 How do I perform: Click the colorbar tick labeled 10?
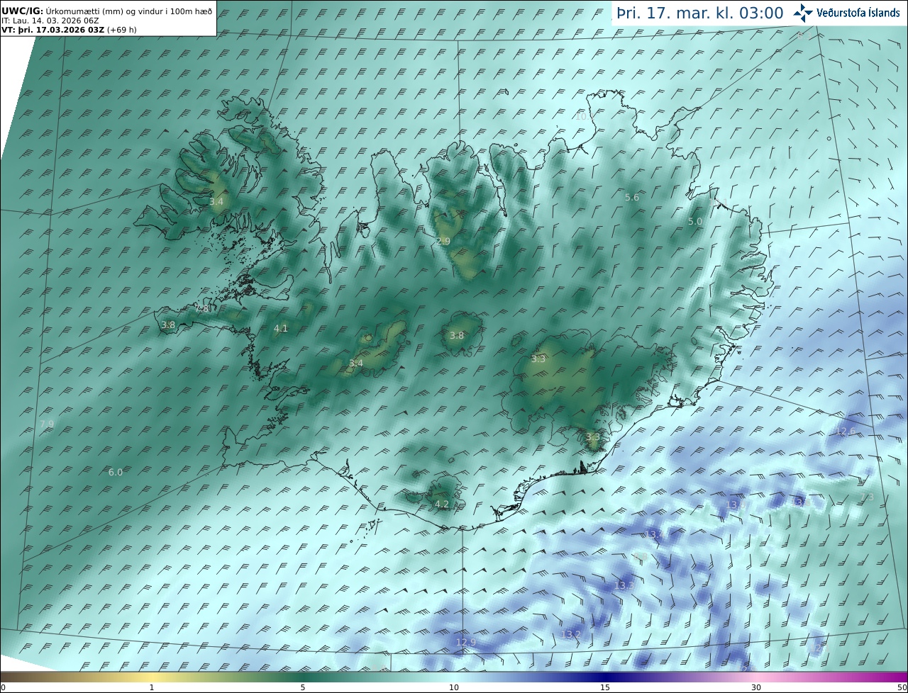(x=454, y=687)
